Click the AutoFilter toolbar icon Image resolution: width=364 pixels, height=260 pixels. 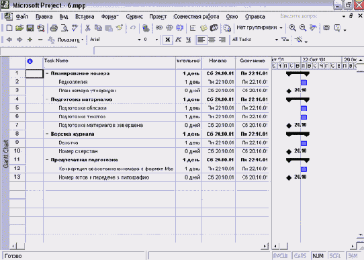coord(285,40)
